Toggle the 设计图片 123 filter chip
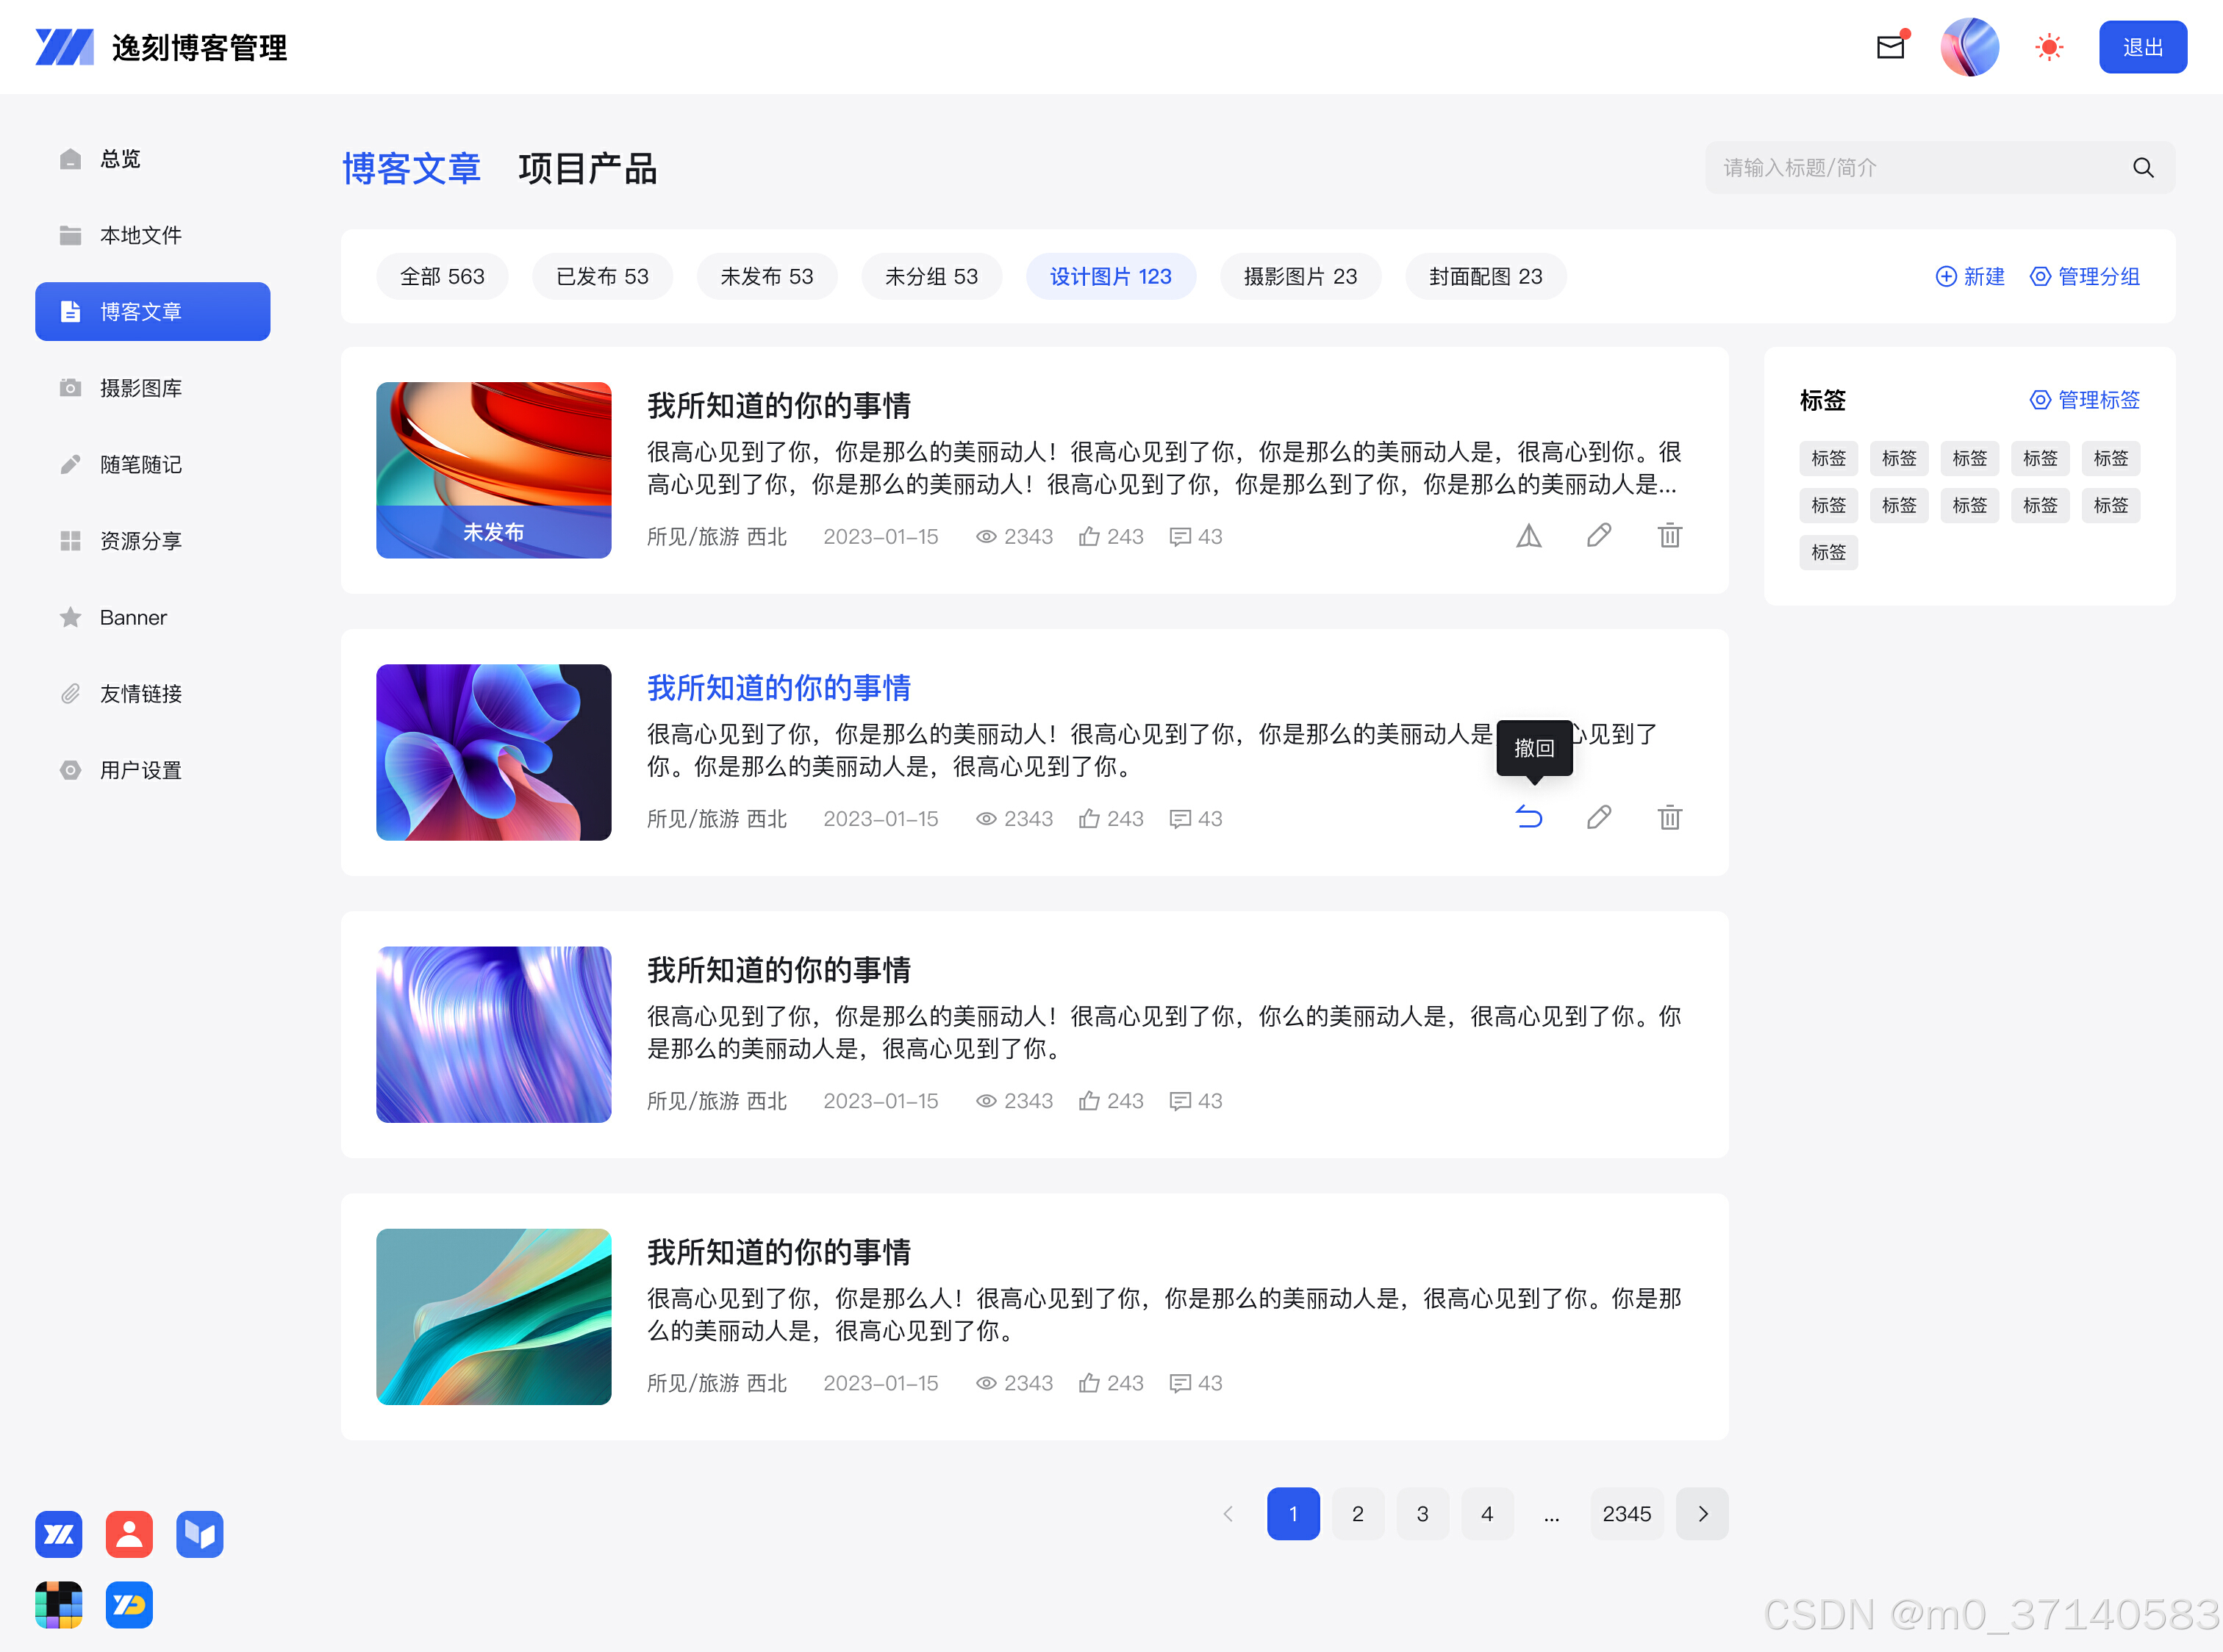Image resolution: width=2223 pixels, height=1652 pixels. 1111,276
